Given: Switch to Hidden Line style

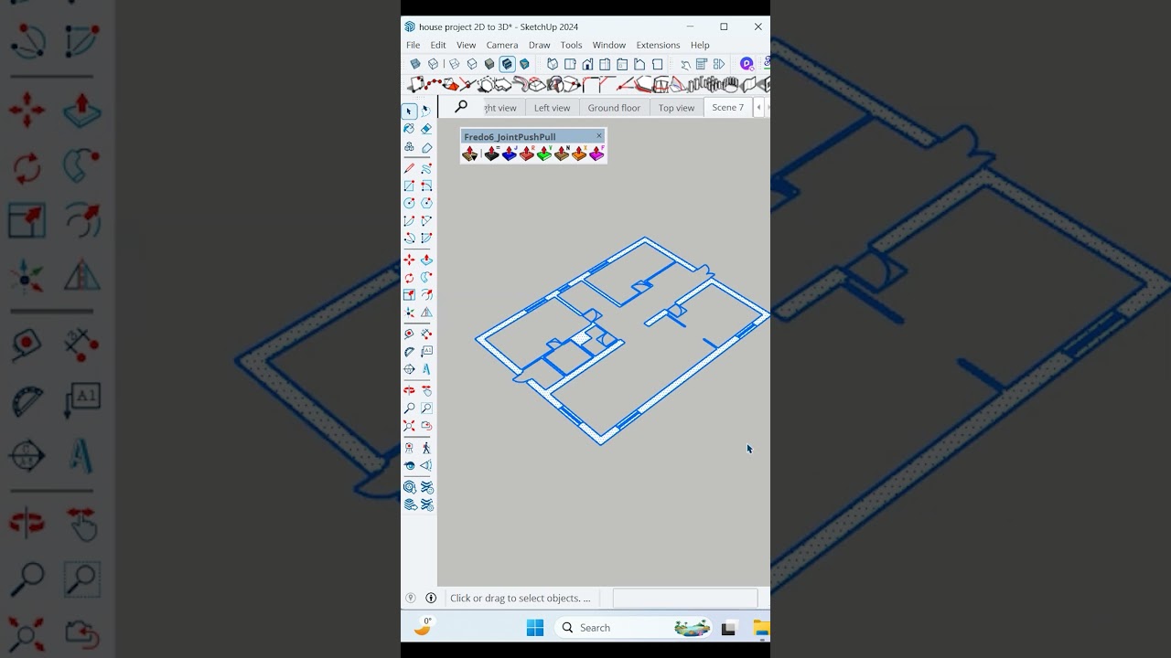Looking at the screenshot, I should pyautogui.click(x=472, y=64).
